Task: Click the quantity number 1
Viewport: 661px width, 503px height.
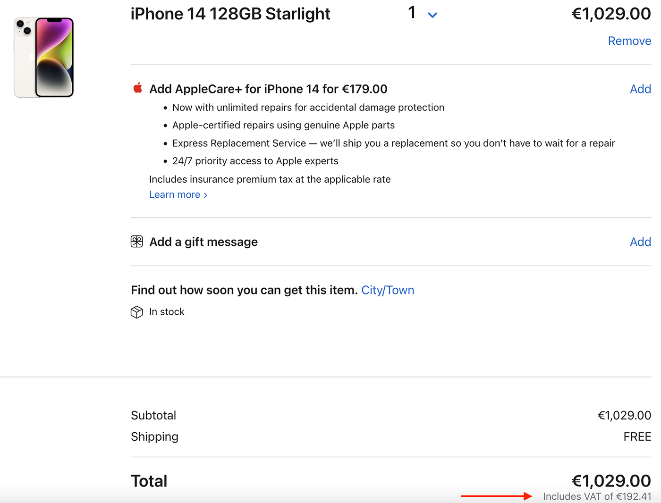Action: 412,13
